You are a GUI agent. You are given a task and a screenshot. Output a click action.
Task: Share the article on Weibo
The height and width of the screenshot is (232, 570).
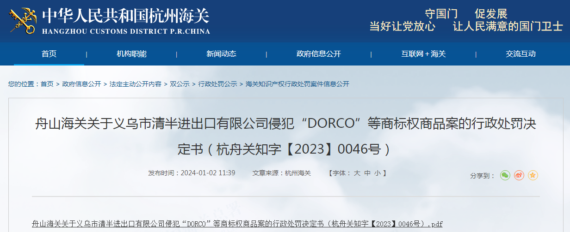(519, 175)
